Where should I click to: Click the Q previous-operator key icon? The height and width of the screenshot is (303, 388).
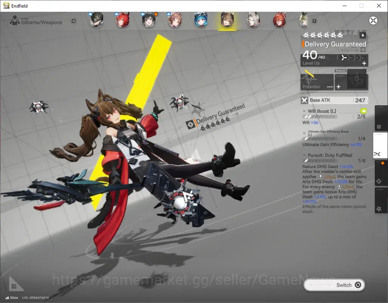(x=74, y=21)
